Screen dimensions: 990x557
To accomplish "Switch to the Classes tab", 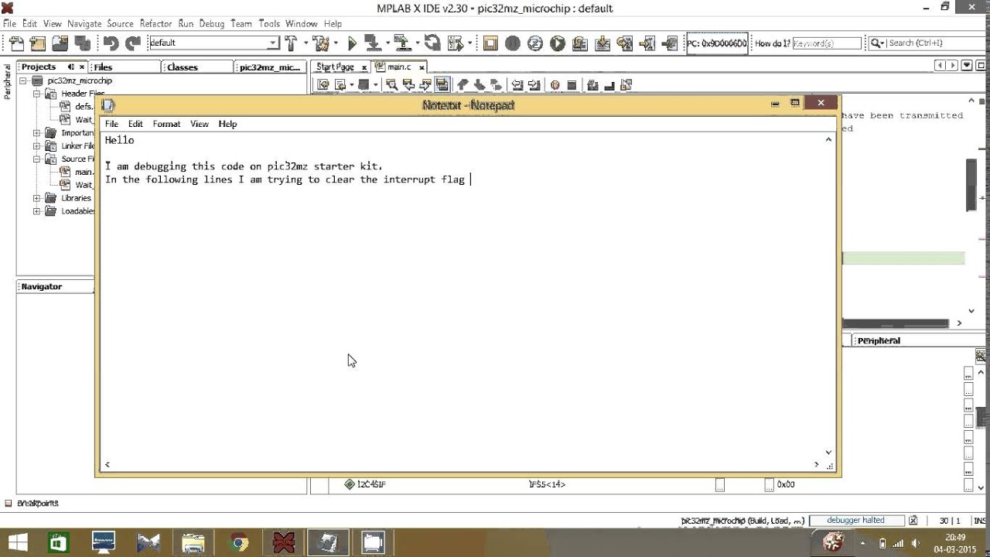I will pyautogui.click(x=197, y=67).
